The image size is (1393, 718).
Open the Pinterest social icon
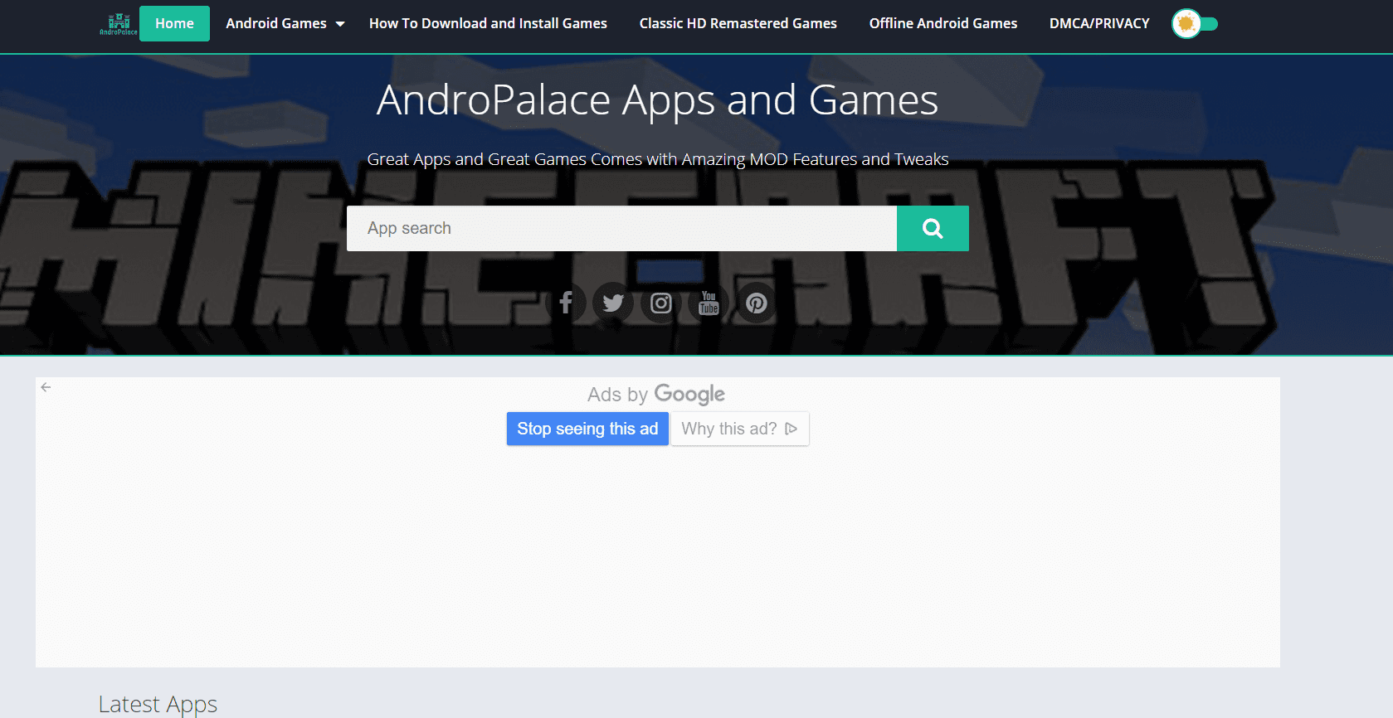pos(756,303)
